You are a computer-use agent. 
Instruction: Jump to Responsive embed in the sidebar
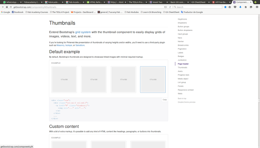(x=185, y=90)
